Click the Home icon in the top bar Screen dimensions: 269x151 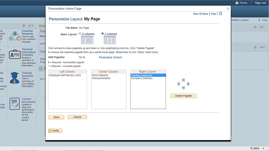coord(237,3)
